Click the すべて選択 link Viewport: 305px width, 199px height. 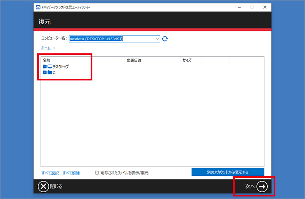coord(50,173)
